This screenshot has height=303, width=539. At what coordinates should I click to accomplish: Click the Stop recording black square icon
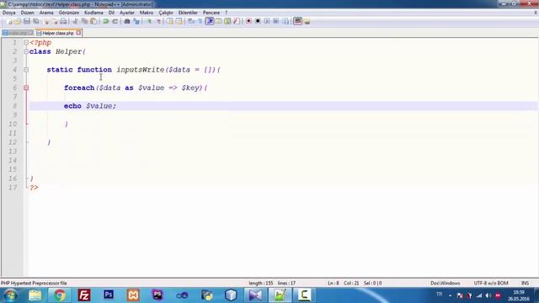click(258, 21)
